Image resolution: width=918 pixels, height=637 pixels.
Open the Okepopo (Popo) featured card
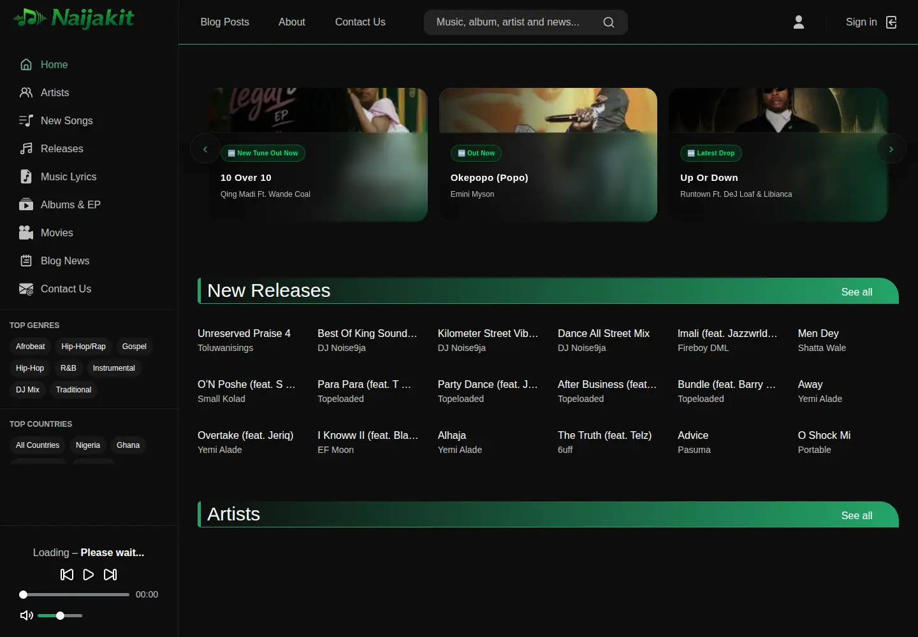[x=548, y=155]
